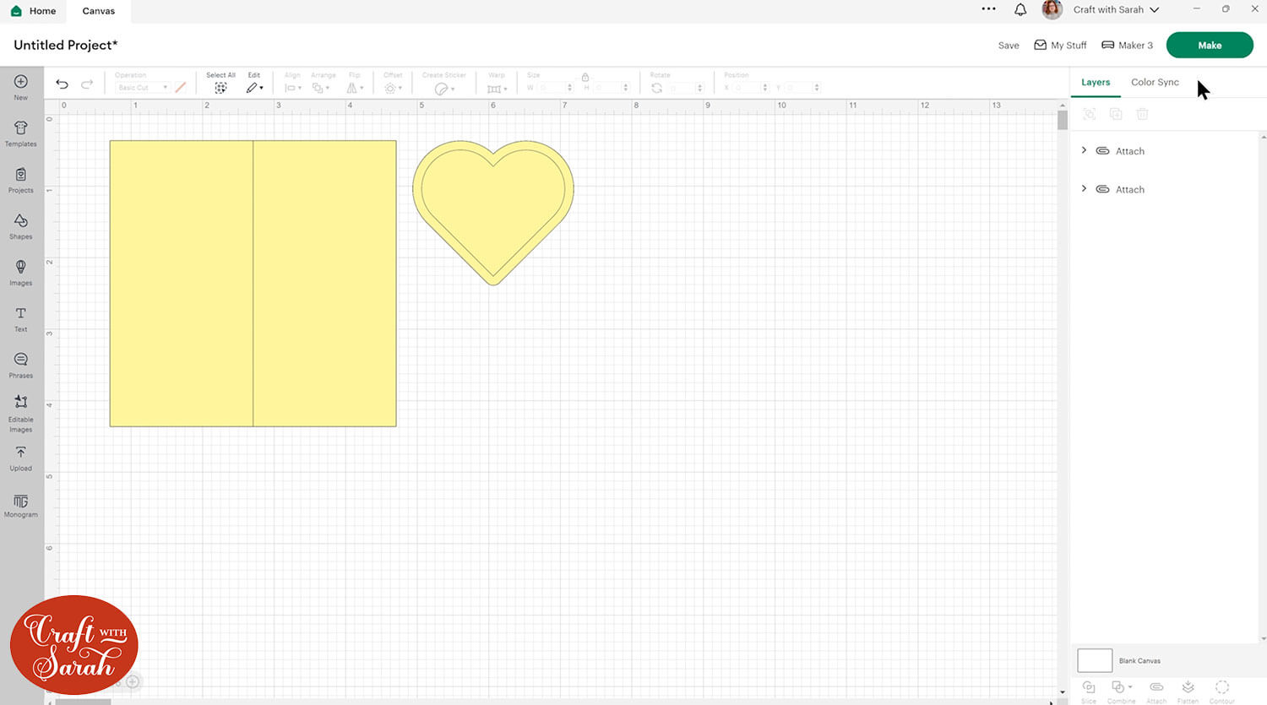Open the Images library
1267x705 pixels.
coord(21,268)
